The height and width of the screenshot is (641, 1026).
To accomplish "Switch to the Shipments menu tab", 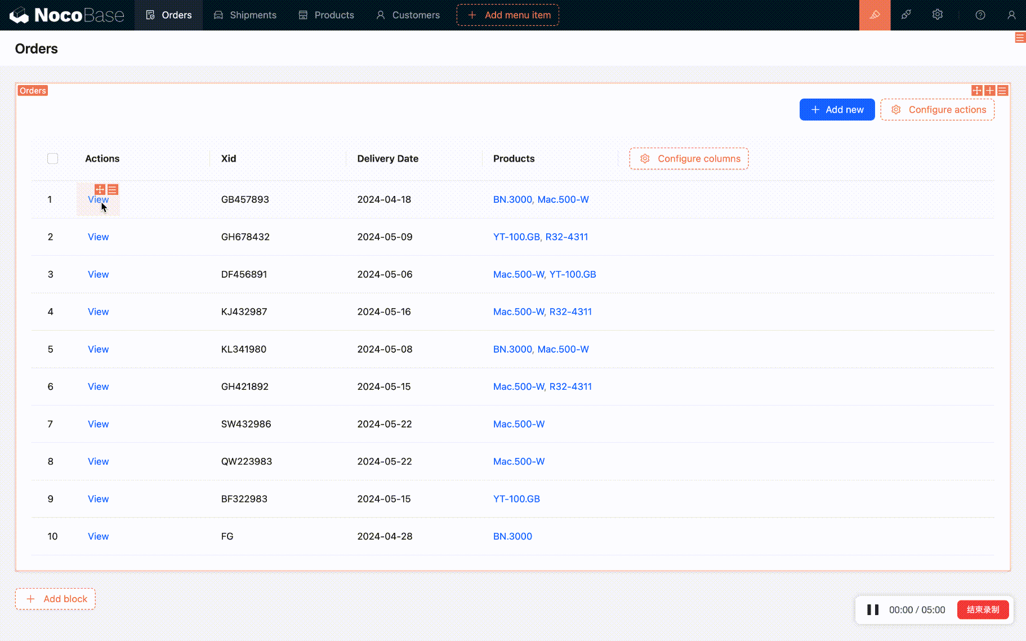I will click(x=245, y=15).
